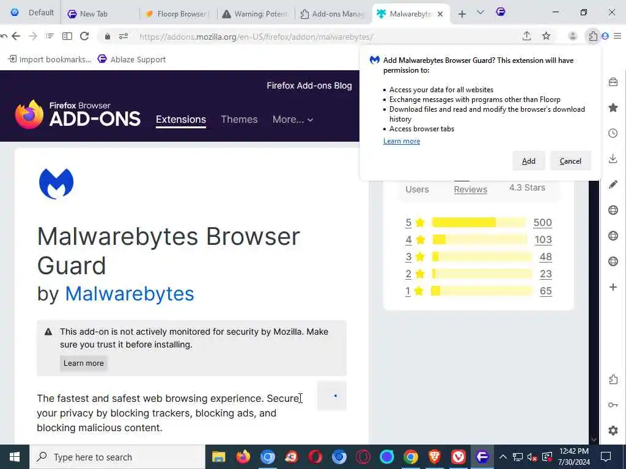Open the pencil notes icon in sidebar
The image size is (626, 469).
(x=613, y=184)
